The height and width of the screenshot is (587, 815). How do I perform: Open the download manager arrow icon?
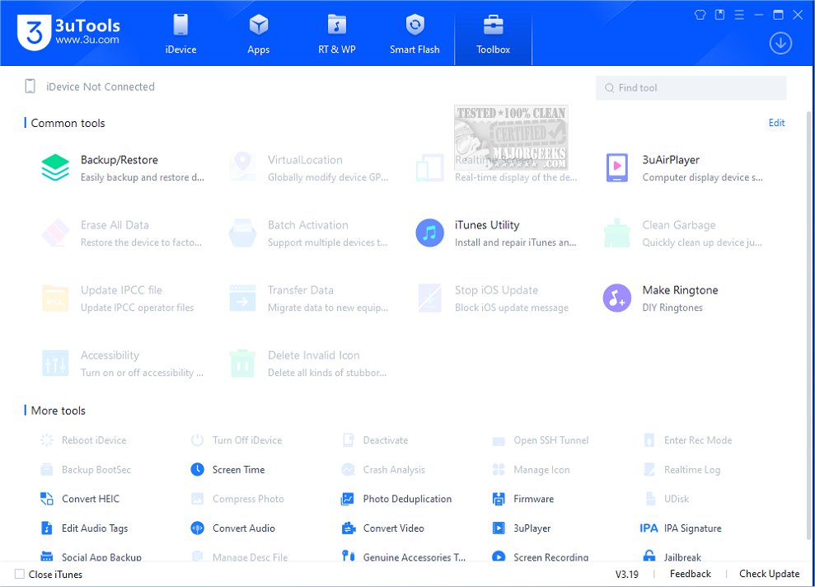pos(780,44)
